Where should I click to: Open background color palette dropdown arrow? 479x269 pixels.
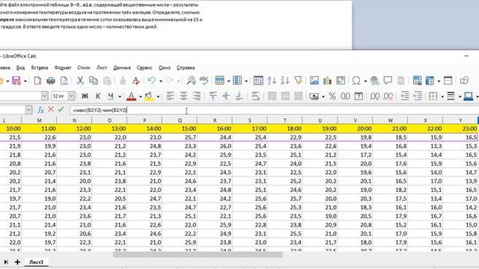point(158,96)
